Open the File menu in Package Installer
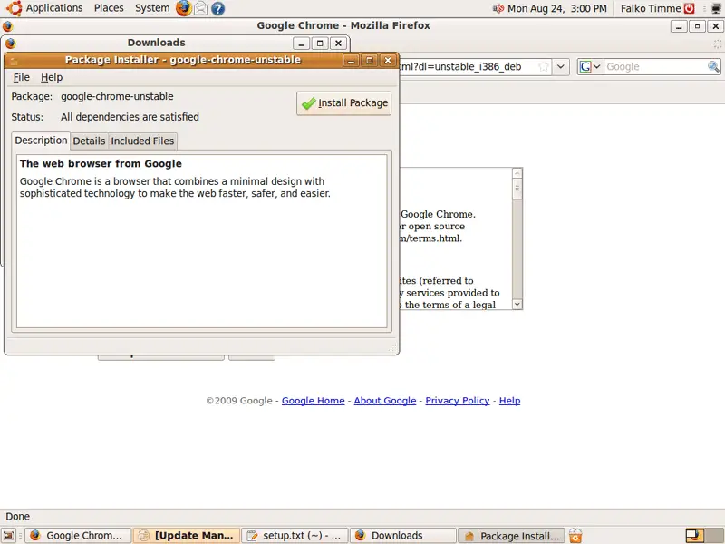Image resolution: width=725 pixels, height=544 pixels. point(21,77)
